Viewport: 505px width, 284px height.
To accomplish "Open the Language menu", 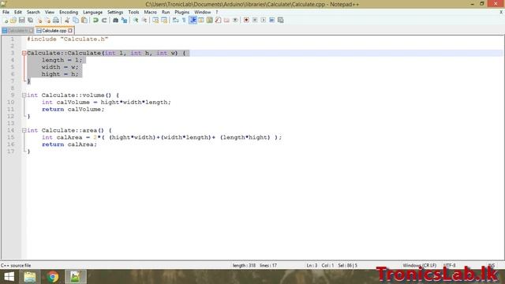I will [92, 13].
